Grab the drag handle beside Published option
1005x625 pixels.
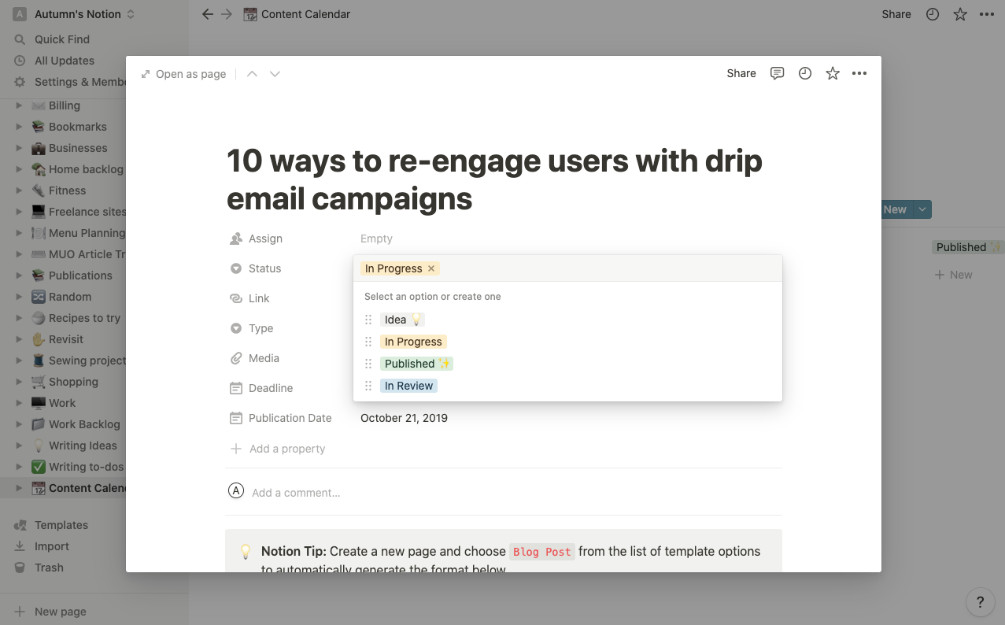point(368,364)
